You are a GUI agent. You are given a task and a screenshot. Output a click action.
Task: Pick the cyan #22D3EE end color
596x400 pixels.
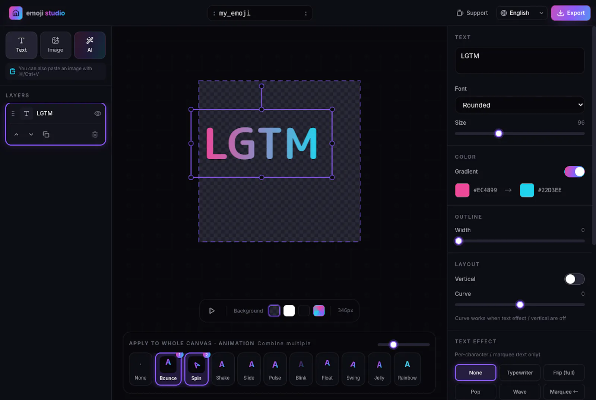point(527,190)
